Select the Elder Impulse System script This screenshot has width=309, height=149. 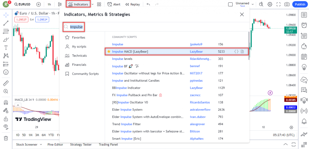[177, 109]
